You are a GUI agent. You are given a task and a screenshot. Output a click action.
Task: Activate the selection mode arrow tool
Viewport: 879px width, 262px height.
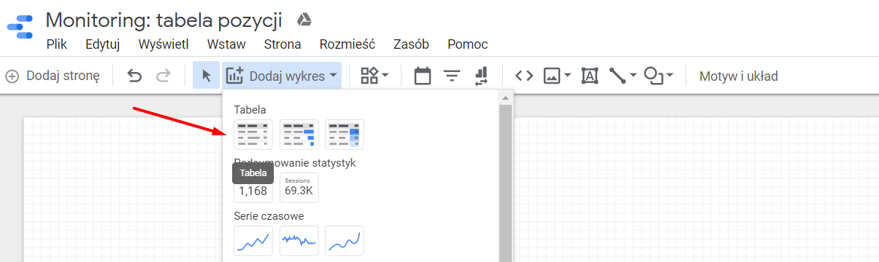tap(207, 76)
